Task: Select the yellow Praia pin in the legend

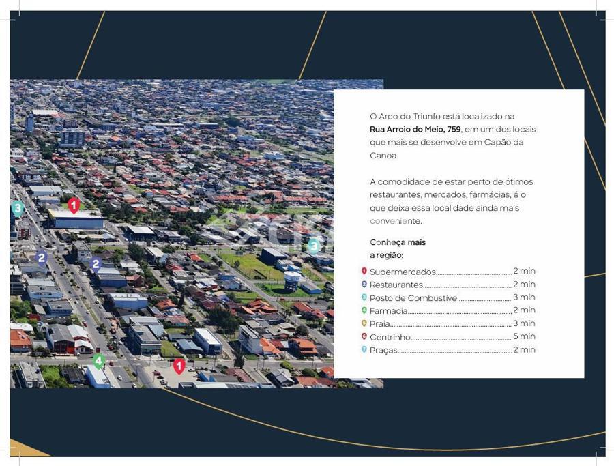Action: click(364, 323)
